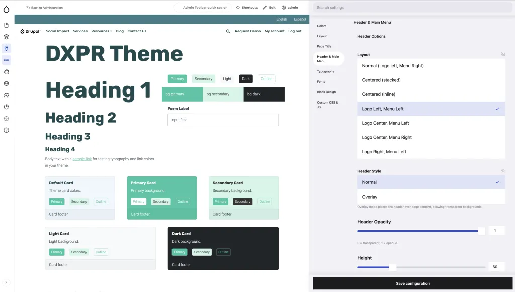Click the Shortcuts star in admin toolbar
Screen dimensions: 515x292
(238, 7)
